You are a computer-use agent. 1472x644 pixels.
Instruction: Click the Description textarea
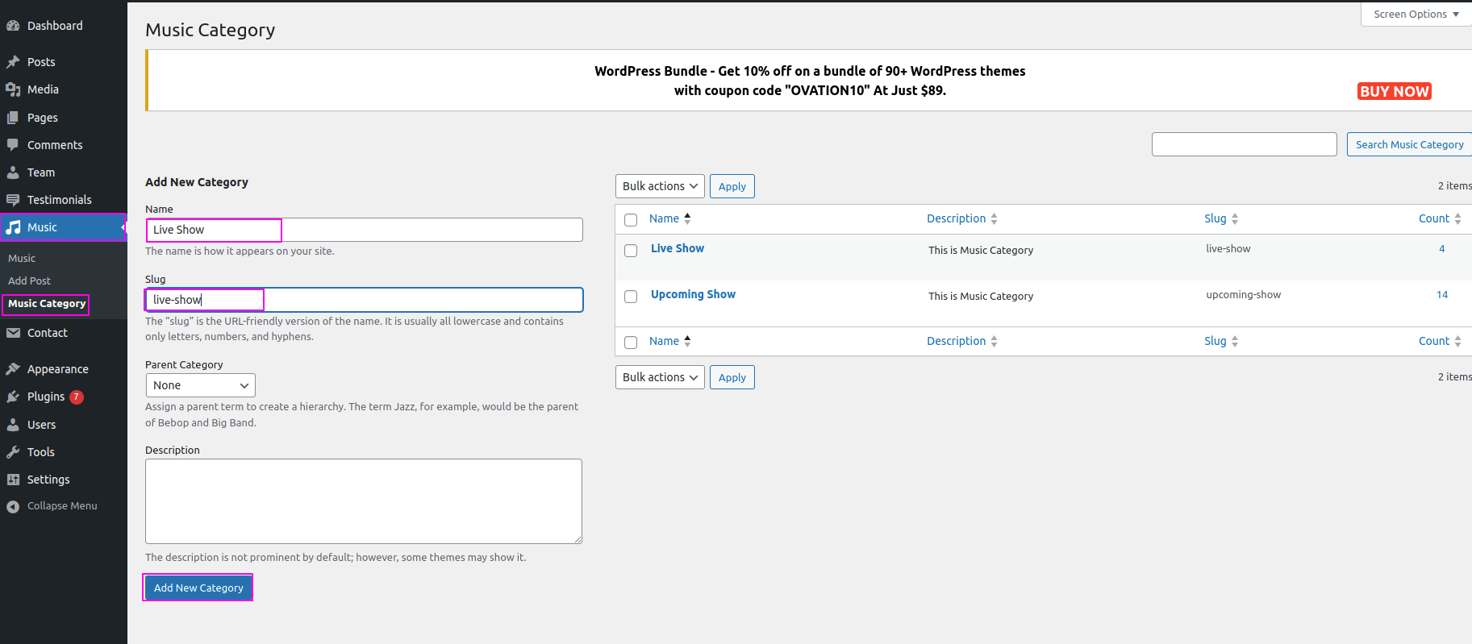[x=364, y=501]
